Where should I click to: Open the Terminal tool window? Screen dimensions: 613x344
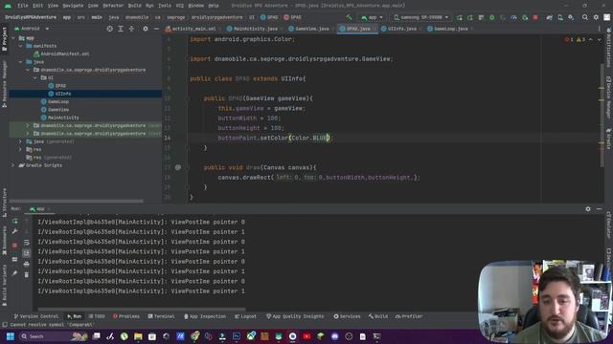[162, 316]
